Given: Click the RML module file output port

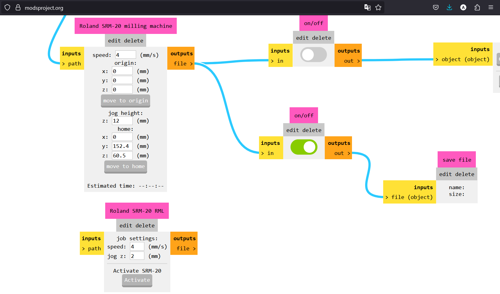Looking at the screenshot, I should point(186,248).
